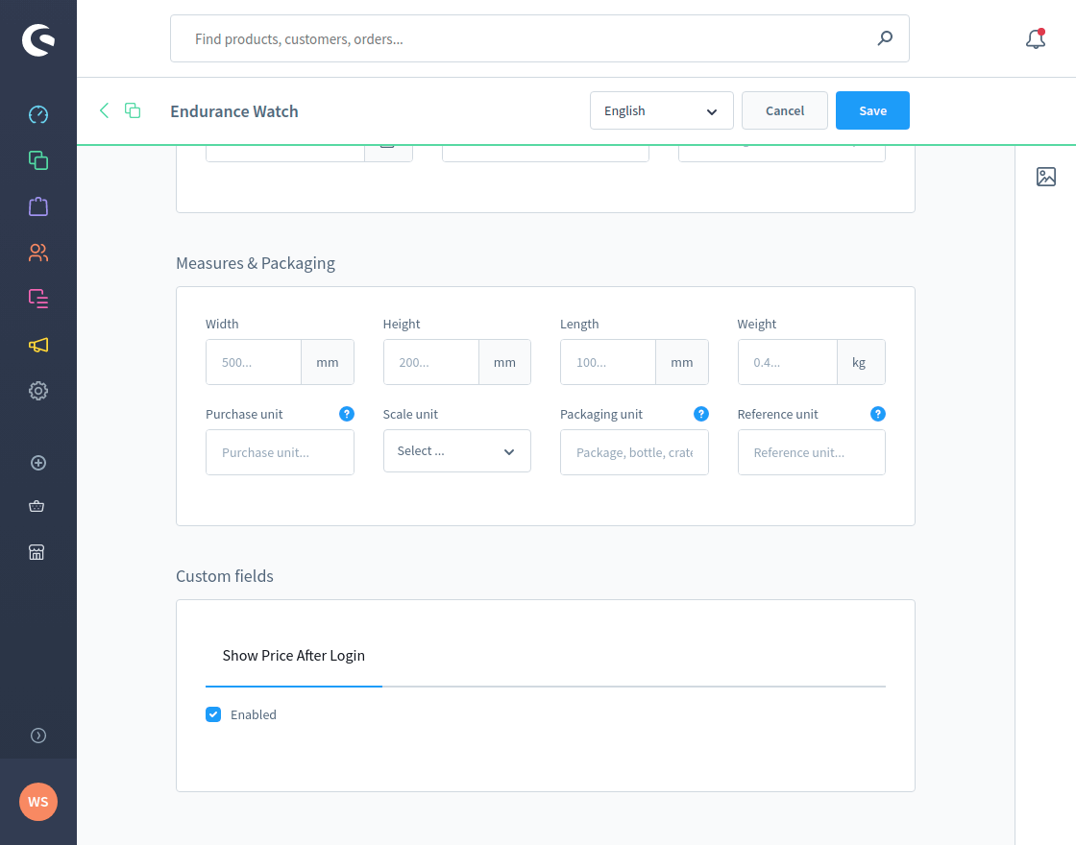Click the search magnifier icon
The width and height of the screenshot is (1076, 845).
885,38
